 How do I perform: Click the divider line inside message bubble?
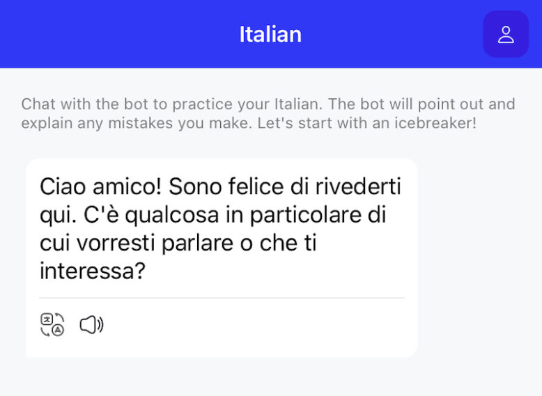tap(222, 298)
